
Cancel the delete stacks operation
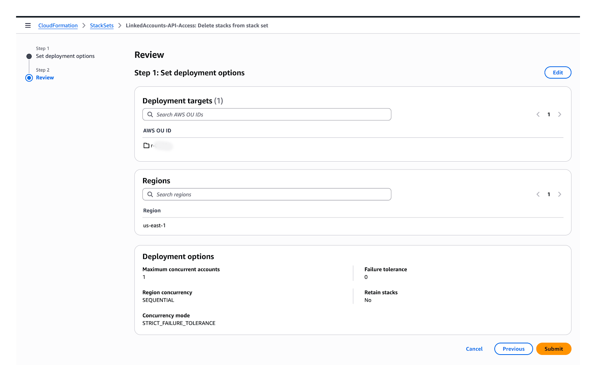point(474,349)
